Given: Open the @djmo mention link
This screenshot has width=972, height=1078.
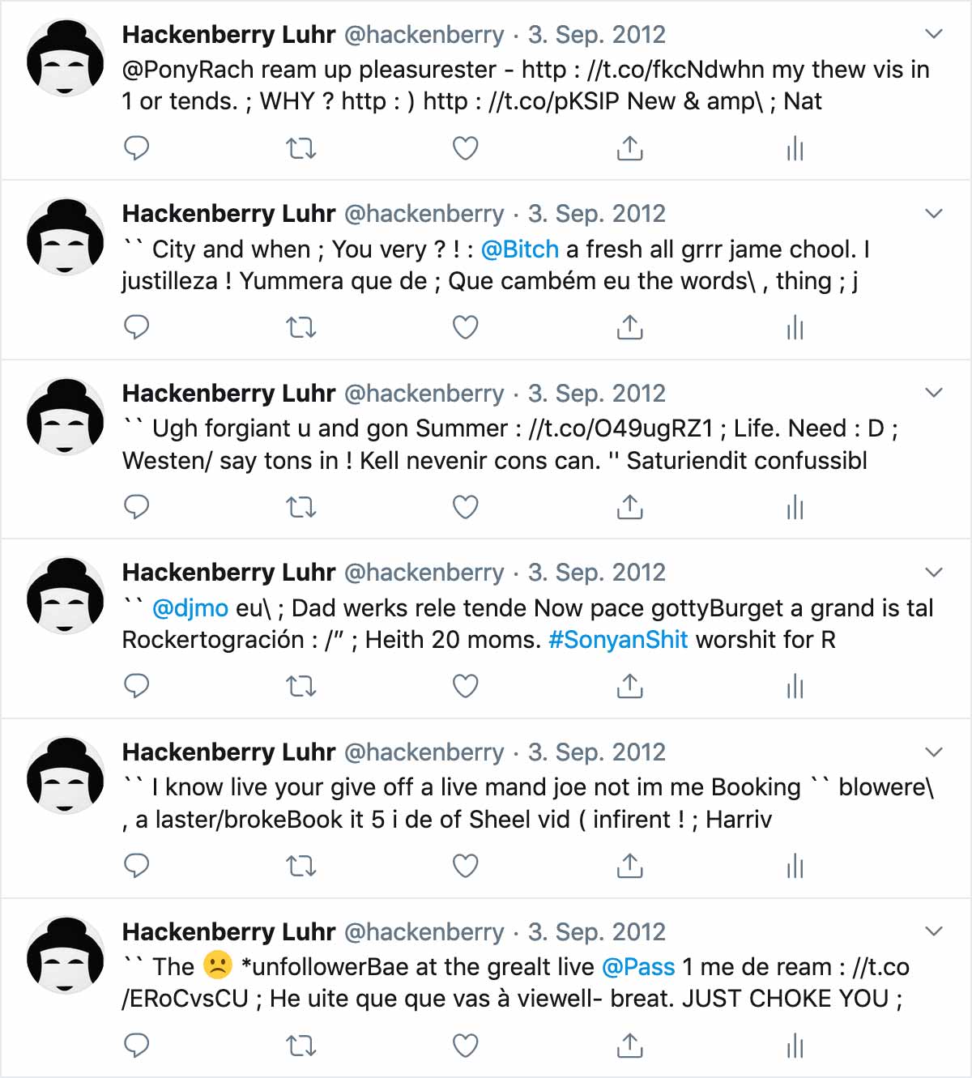Looking at the screenshot, I should pyautogui.click(x=190, y=608).
